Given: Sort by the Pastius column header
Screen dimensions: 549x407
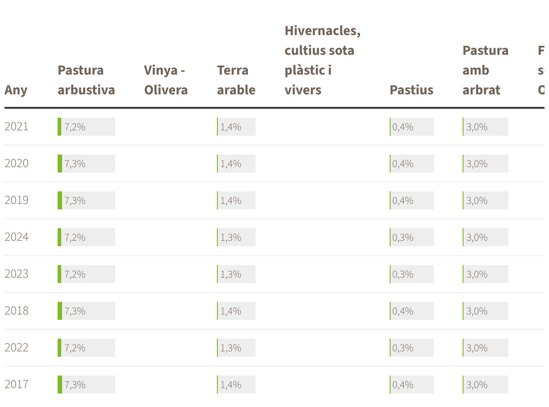Looking at the screenshot, I should (411, 90).
